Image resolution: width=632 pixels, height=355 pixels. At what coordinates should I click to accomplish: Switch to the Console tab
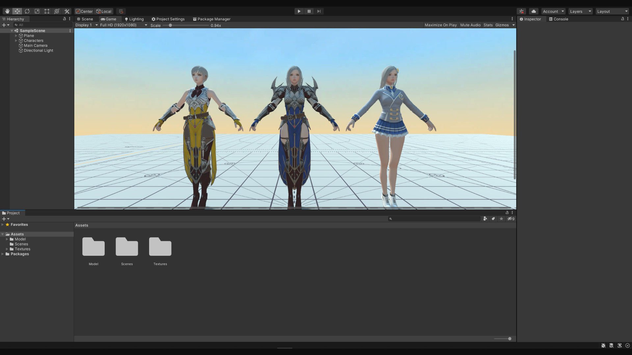(559, 19)
